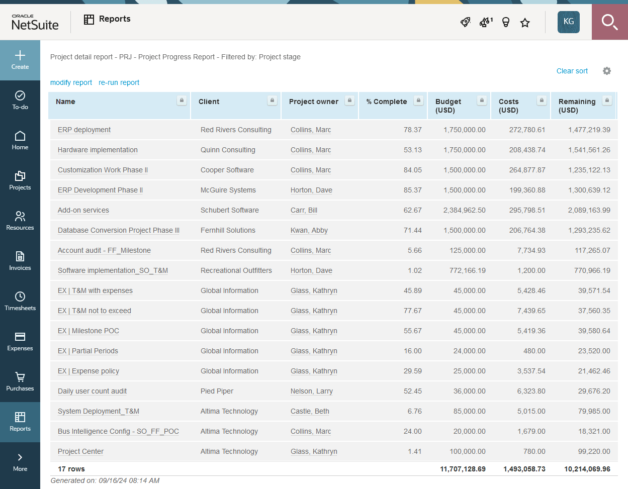Select the Schubert Software client cell

click(x=230, y=210)
